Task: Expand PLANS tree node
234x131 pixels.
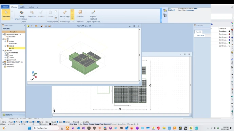Action: (x=5, y=55)
